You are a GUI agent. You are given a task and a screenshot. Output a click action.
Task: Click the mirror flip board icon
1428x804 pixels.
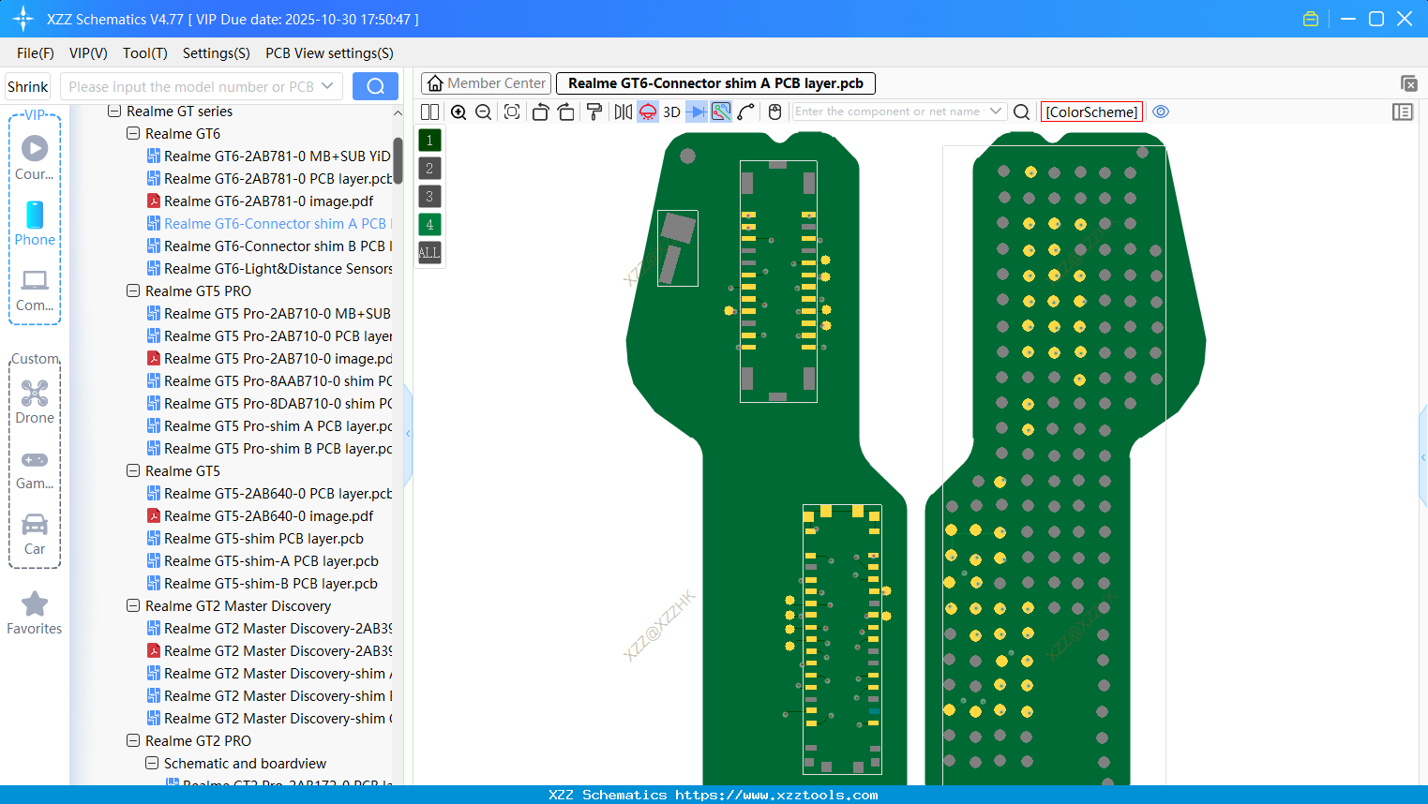pos(623,112)
